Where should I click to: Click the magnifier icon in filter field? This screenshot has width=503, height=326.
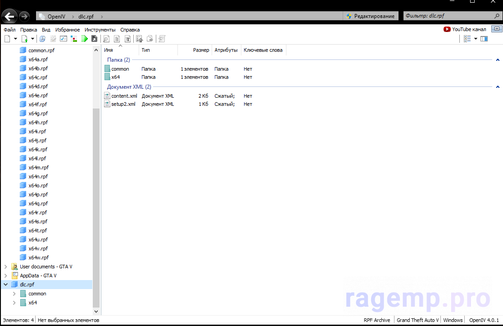[x=497, y=16]
